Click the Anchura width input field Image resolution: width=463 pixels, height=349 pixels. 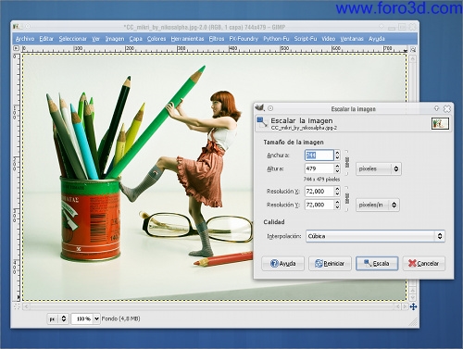point(319,156)
